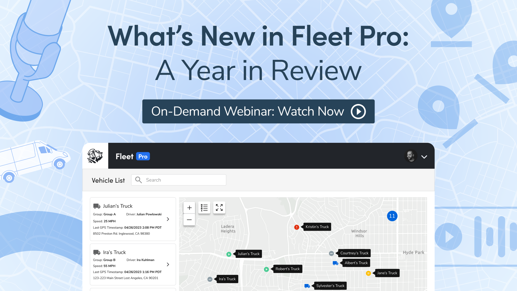Expand the map to fullscreen
This screenshot has height=291, width=517.
coord(219,207)
